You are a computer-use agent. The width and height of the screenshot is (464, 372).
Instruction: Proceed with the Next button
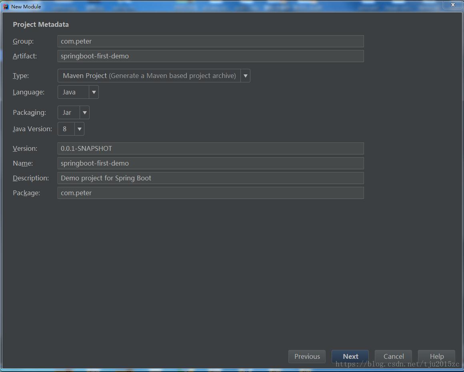point(350,356)
